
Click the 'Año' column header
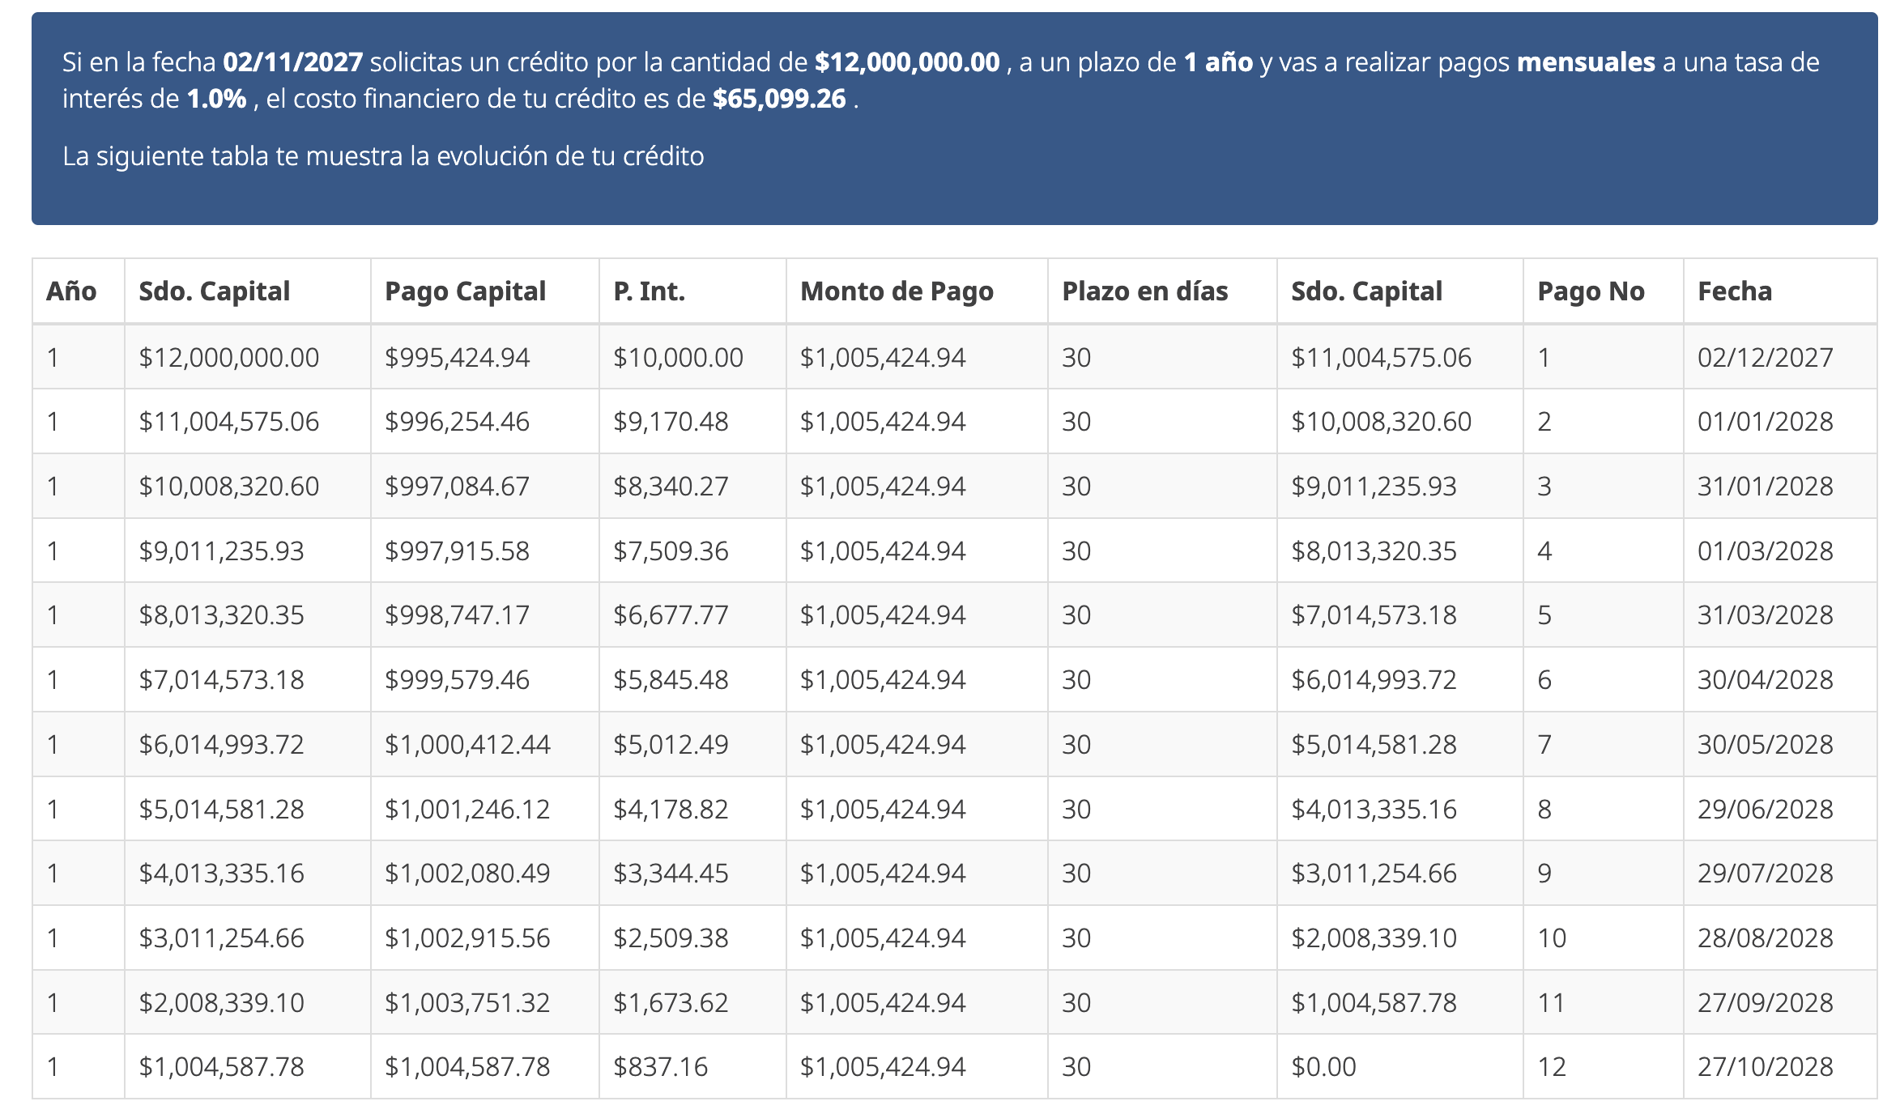point(79,291)
